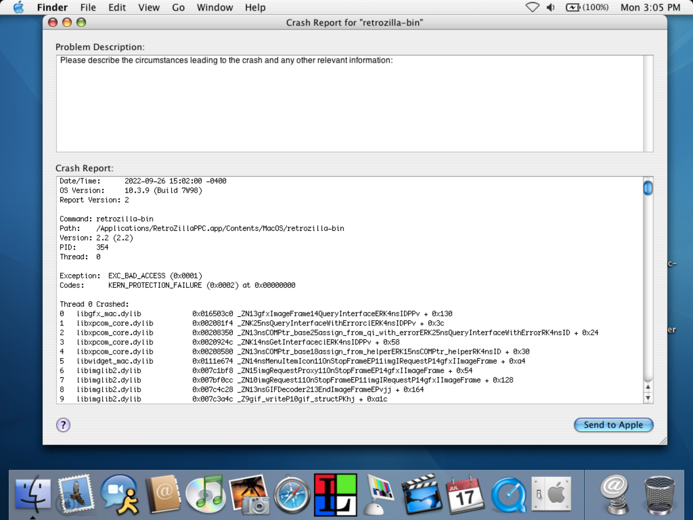The width and height of the screenshot is (693, 520).
Task: Click stack frame 9 gif_write line
Action: point(223,399)
